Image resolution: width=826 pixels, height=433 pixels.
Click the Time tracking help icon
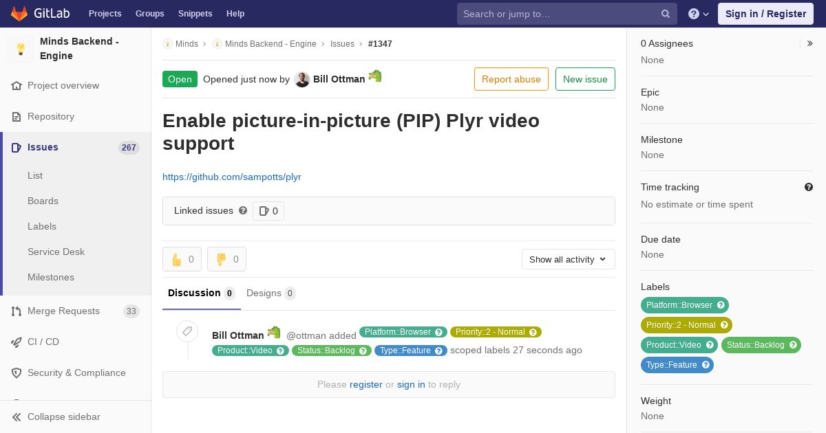(x=809, y=187)
